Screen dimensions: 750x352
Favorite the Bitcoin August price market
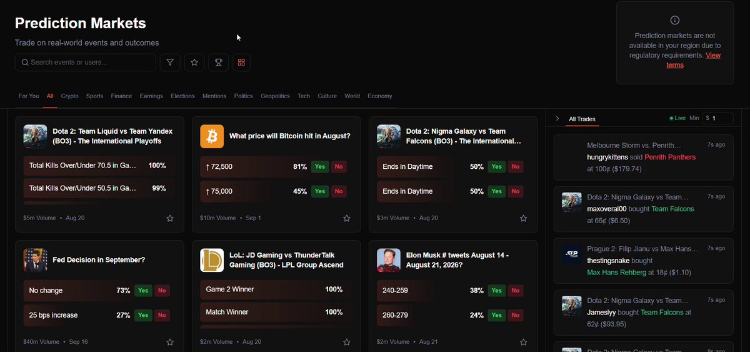click(347, 218)
